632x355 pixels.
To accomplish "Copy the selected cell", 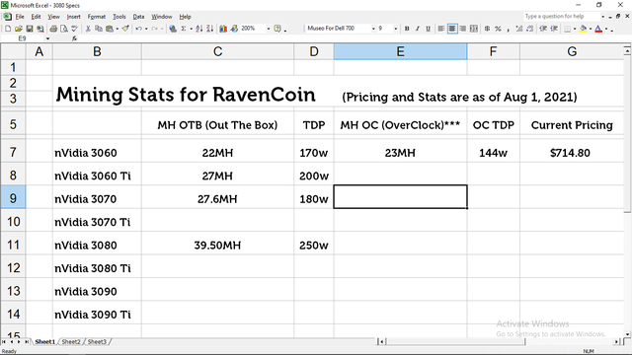I will [x=99, y=29].
